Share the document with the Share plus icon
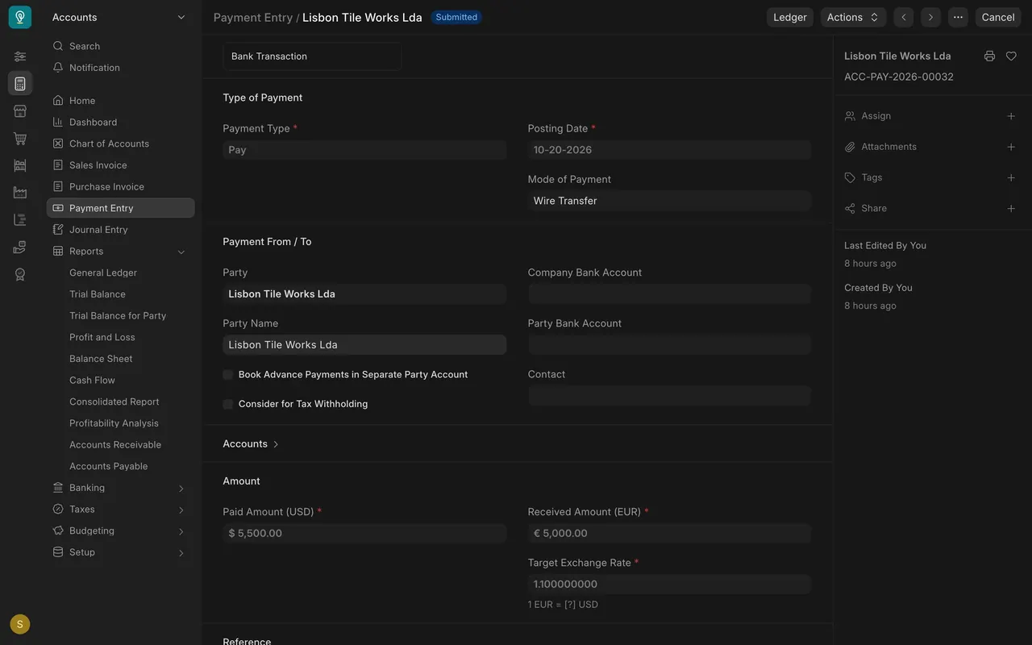This screenshot has width=1032, height=645. pyautogui.click(x=1011, y=208)
